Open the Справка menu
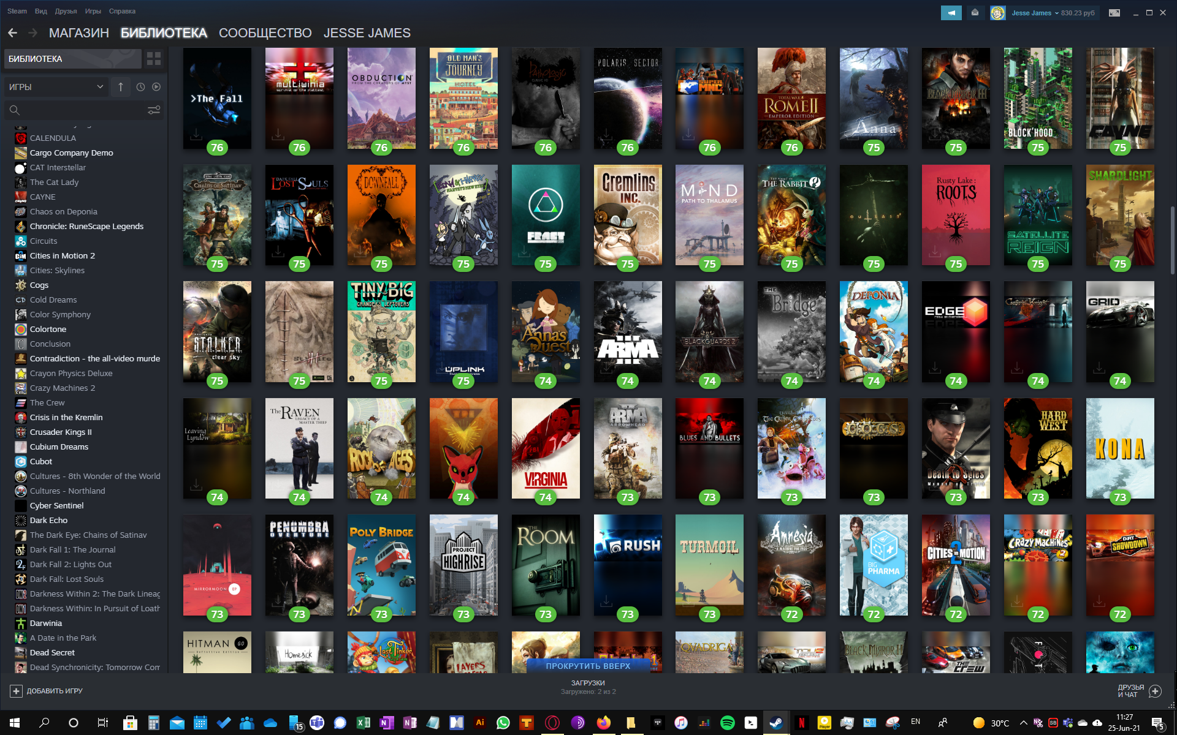This screenshot has height=735, width=1177. point(122,11)
